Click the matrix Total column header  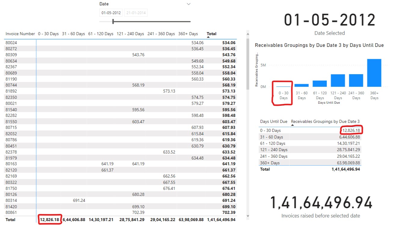click(x=211, y=34)
